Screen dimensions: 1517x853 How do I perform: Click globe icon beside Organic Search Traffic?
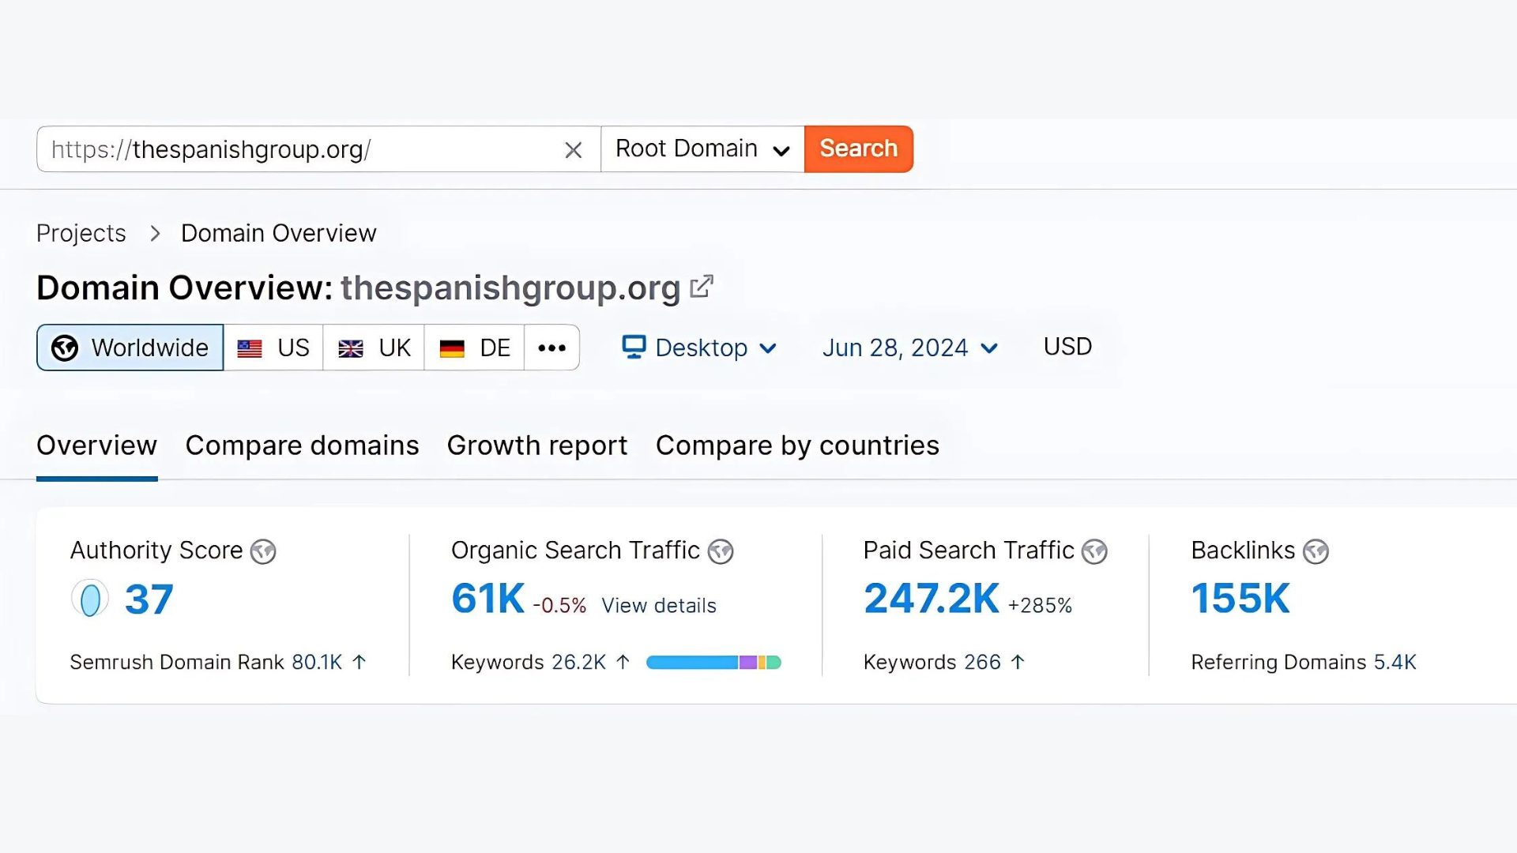(721, 551)
